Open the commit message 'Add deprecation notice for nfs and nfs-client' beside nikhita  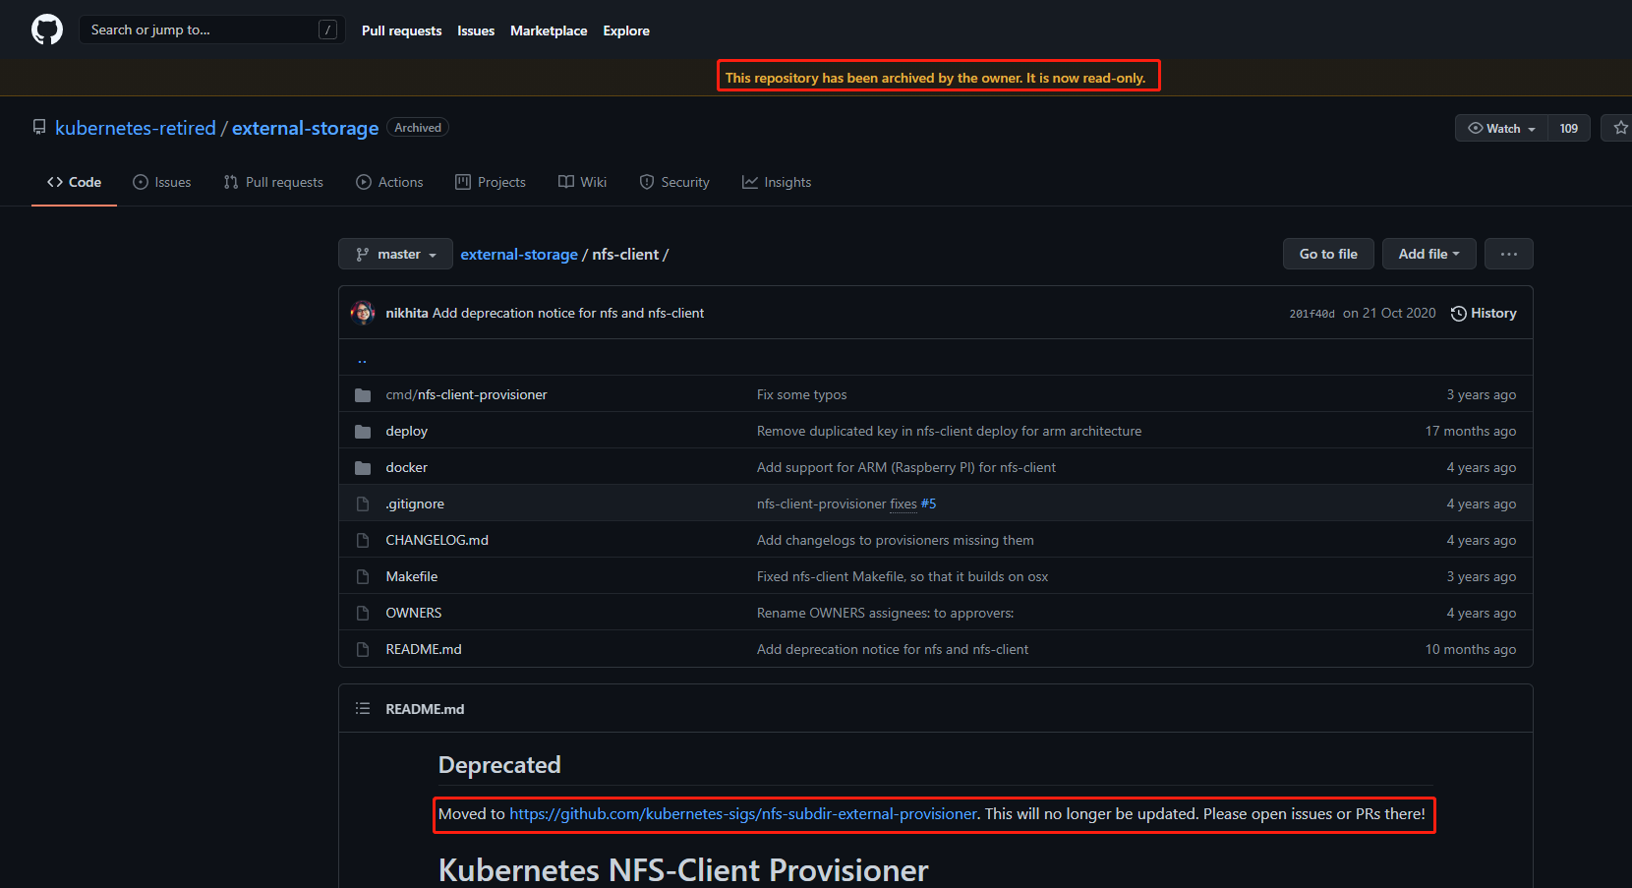pos(568,313)
